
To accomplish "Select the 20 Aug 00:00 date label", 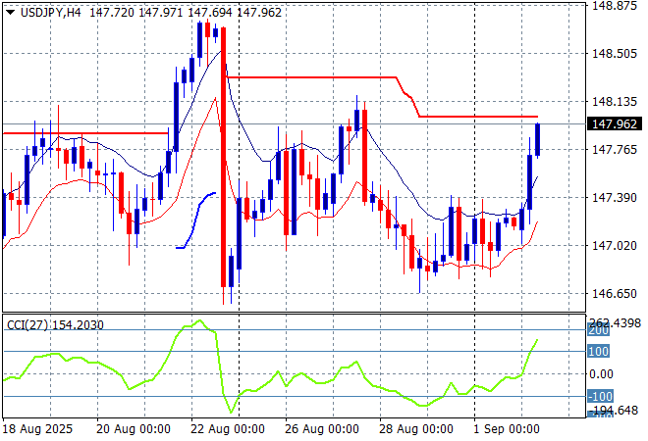I will (x=134, y=429).
